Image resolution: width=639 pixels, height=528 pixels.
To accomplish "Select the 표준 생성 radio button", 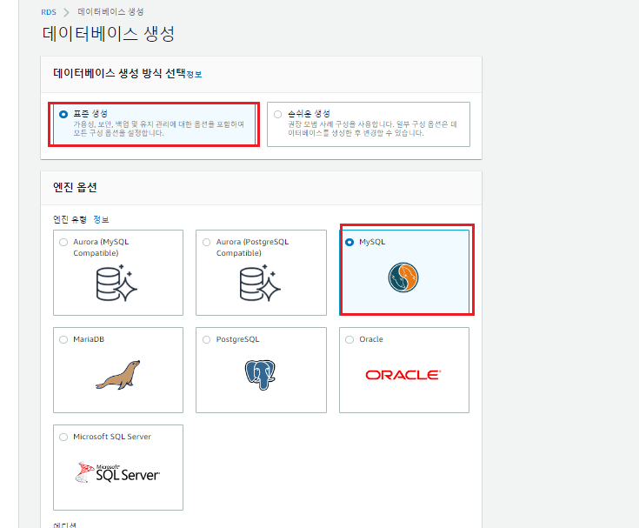I will click(x=63, y=114).
